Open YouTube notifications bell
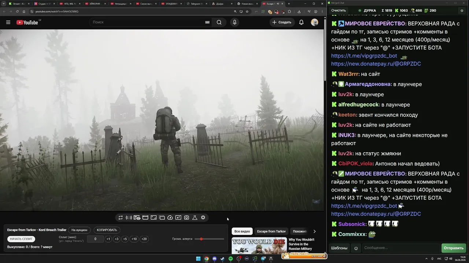This screenshot has height=263, width=469. click(x=301, y=22)
